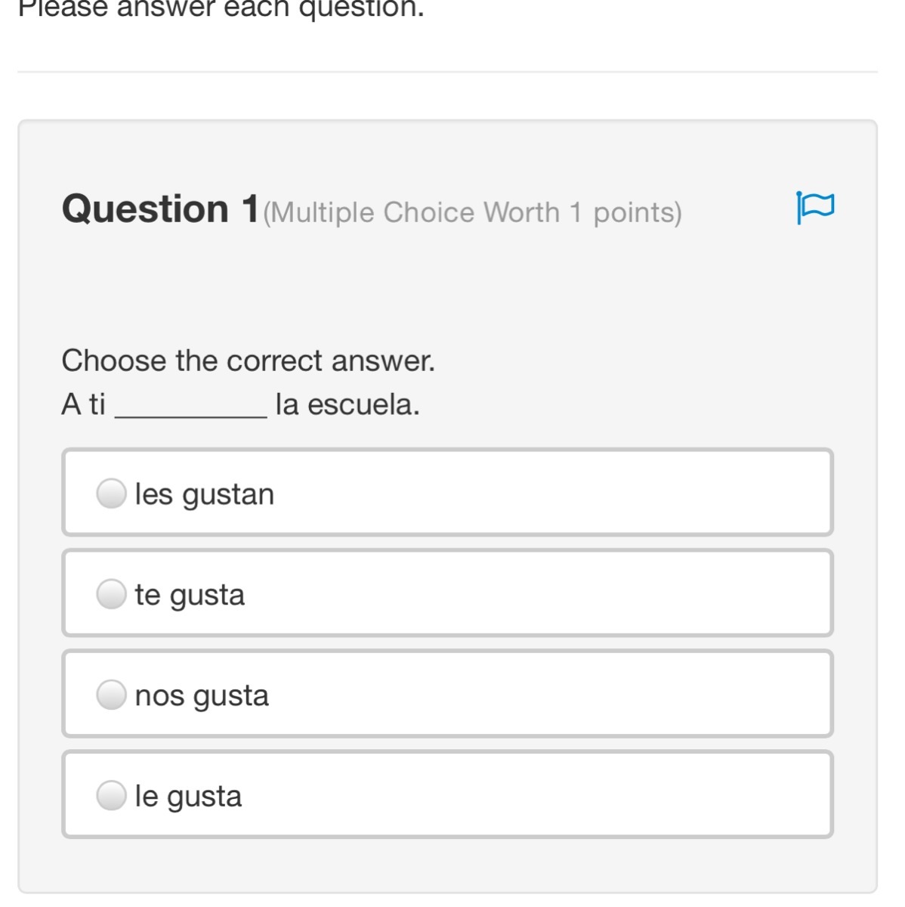
Task: Select the "les gustan" radio button
Action: pos(111,494)
